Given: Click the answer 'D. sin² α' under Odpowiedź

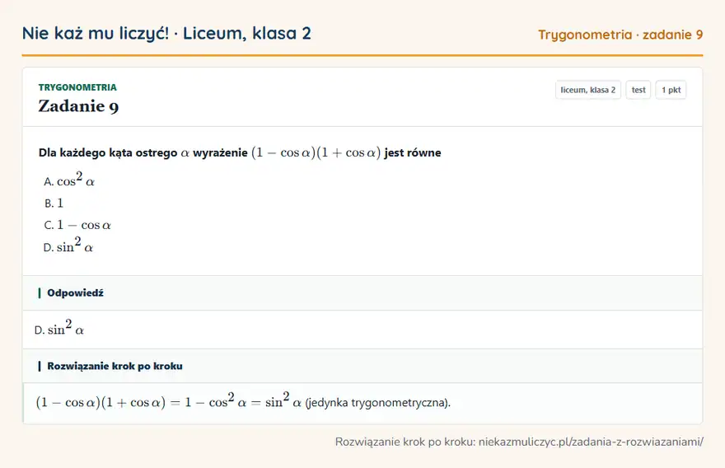Looking at the screenshot, I should pyautogui.click(x=59, y=328).
